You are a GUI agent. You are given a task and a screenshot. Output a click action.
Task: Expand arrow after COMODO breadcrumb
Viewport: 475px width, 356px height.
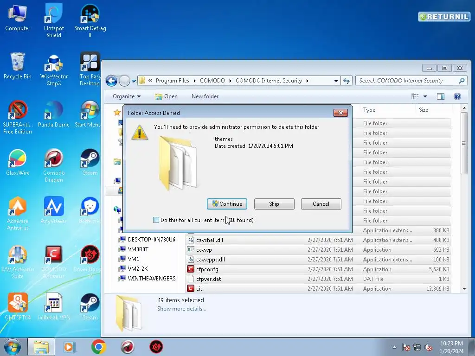tap(230, 81)
